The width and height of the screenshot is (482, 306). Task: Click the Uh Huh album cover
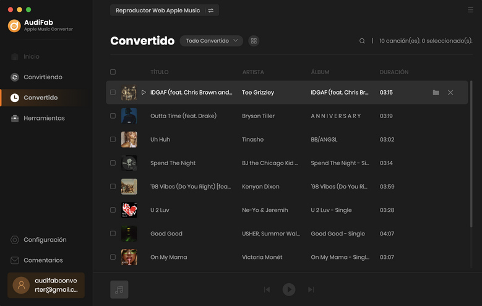tap(129, 140)
